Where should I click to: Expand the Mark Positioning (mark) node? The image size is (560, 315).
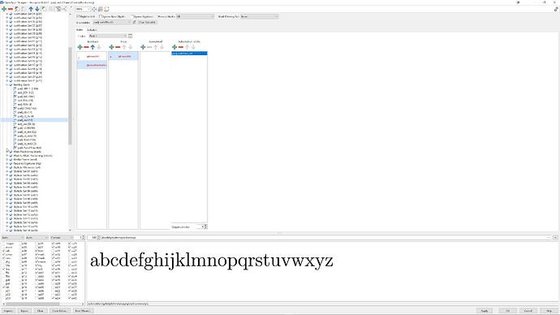[x=6, y=152]
